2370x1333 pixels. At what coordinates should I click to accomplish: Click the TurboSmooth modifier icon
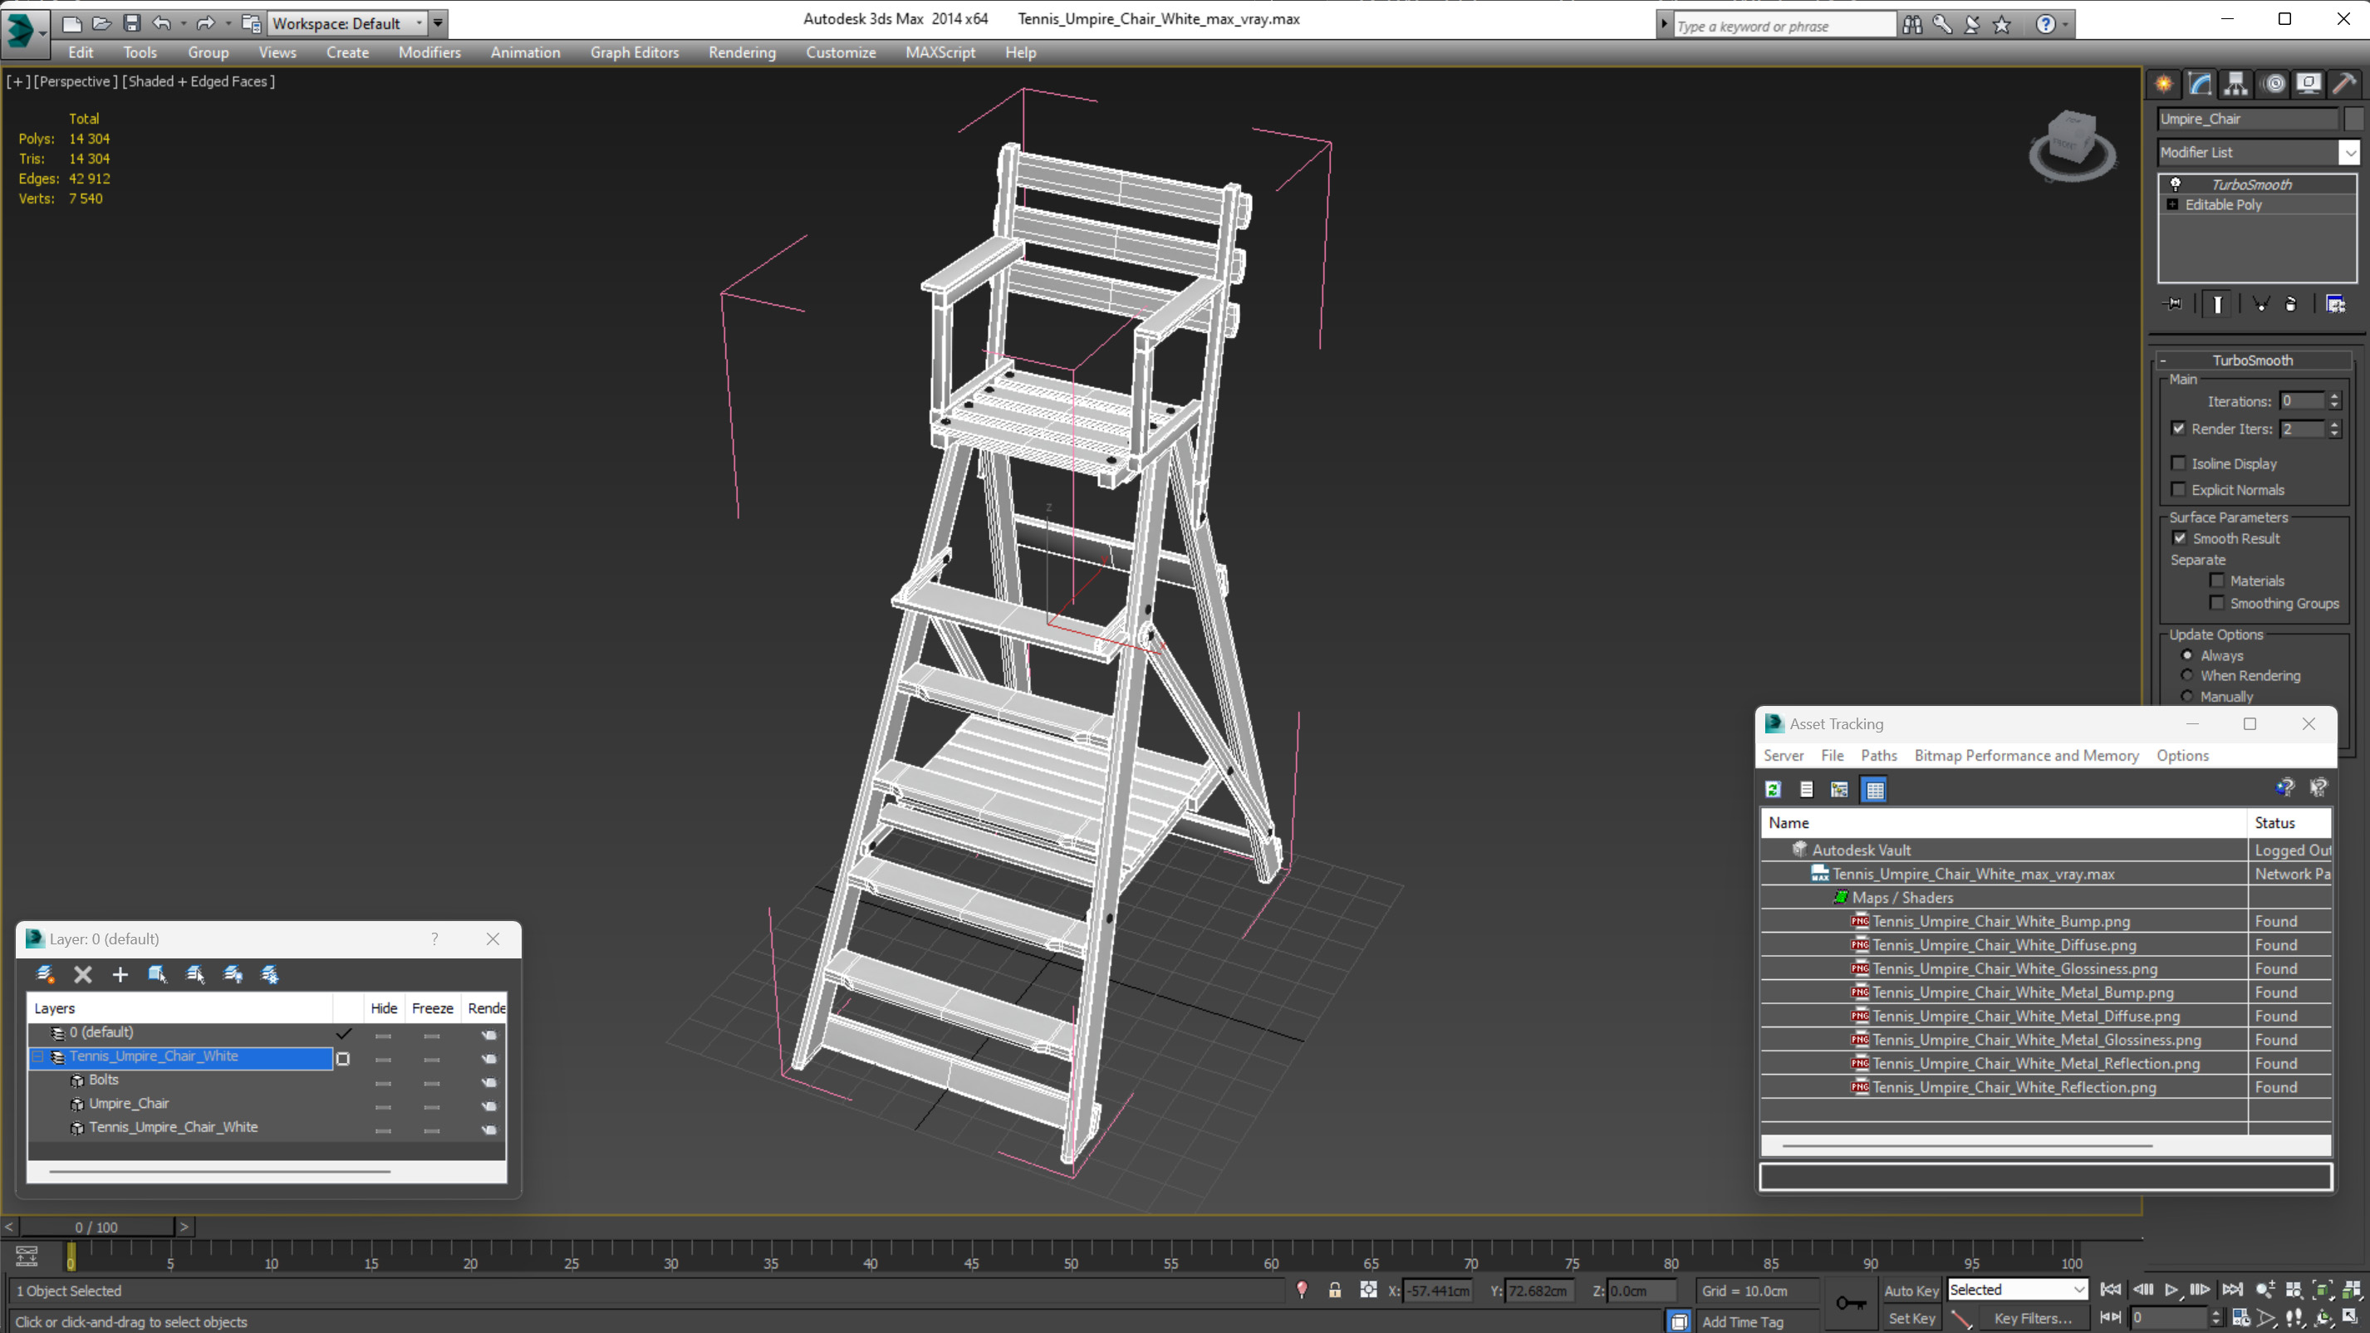coord(2176,182)
